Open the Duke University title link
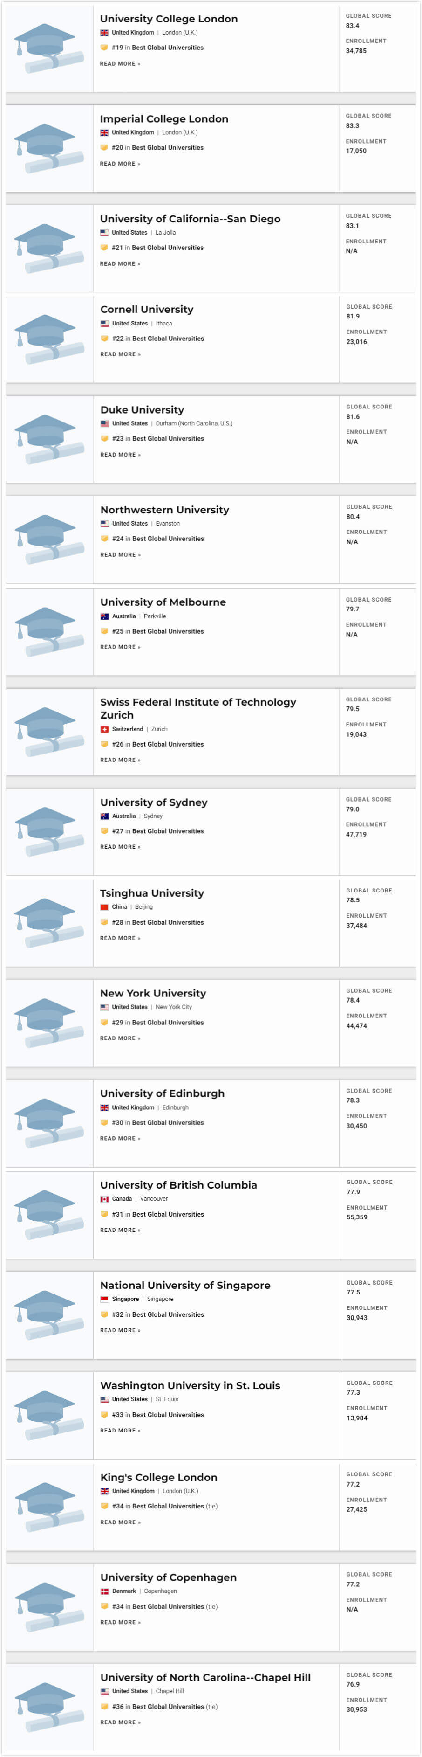Image resolution: width=422 pixels, height=1757 pixels. point(142,410)
